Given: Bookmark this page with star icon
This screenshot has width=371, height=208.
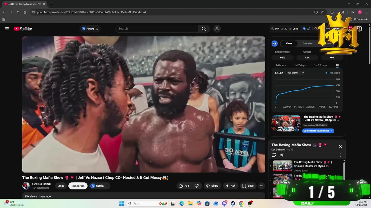Looking at the screenshot, I should coord(322,12).
